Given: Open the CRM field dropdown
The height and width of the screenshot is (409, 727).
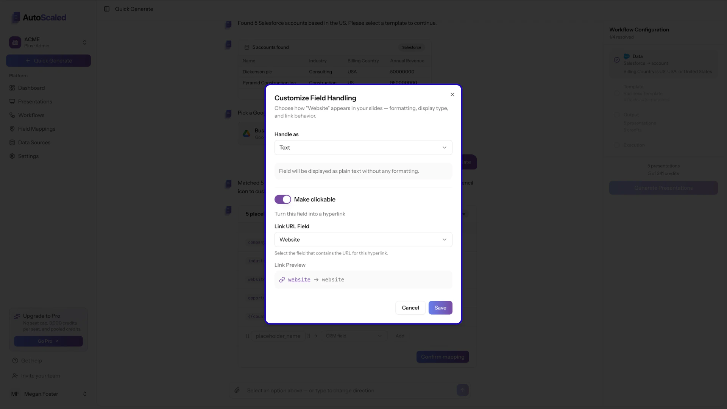Looking at the screenshot, I should coord(354,336).
